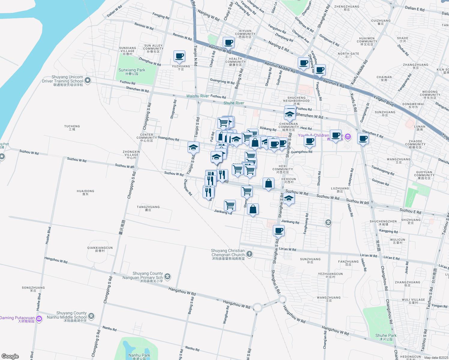Click the coffee marker near Jiankang Rd
The width and height of the screenshot is (449, 360).
pyautogui.click(x=279, y=230)
